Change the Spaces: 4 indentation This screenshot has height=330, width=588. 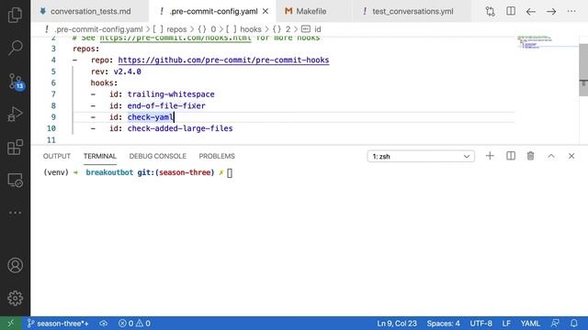[x=443, y=324]
